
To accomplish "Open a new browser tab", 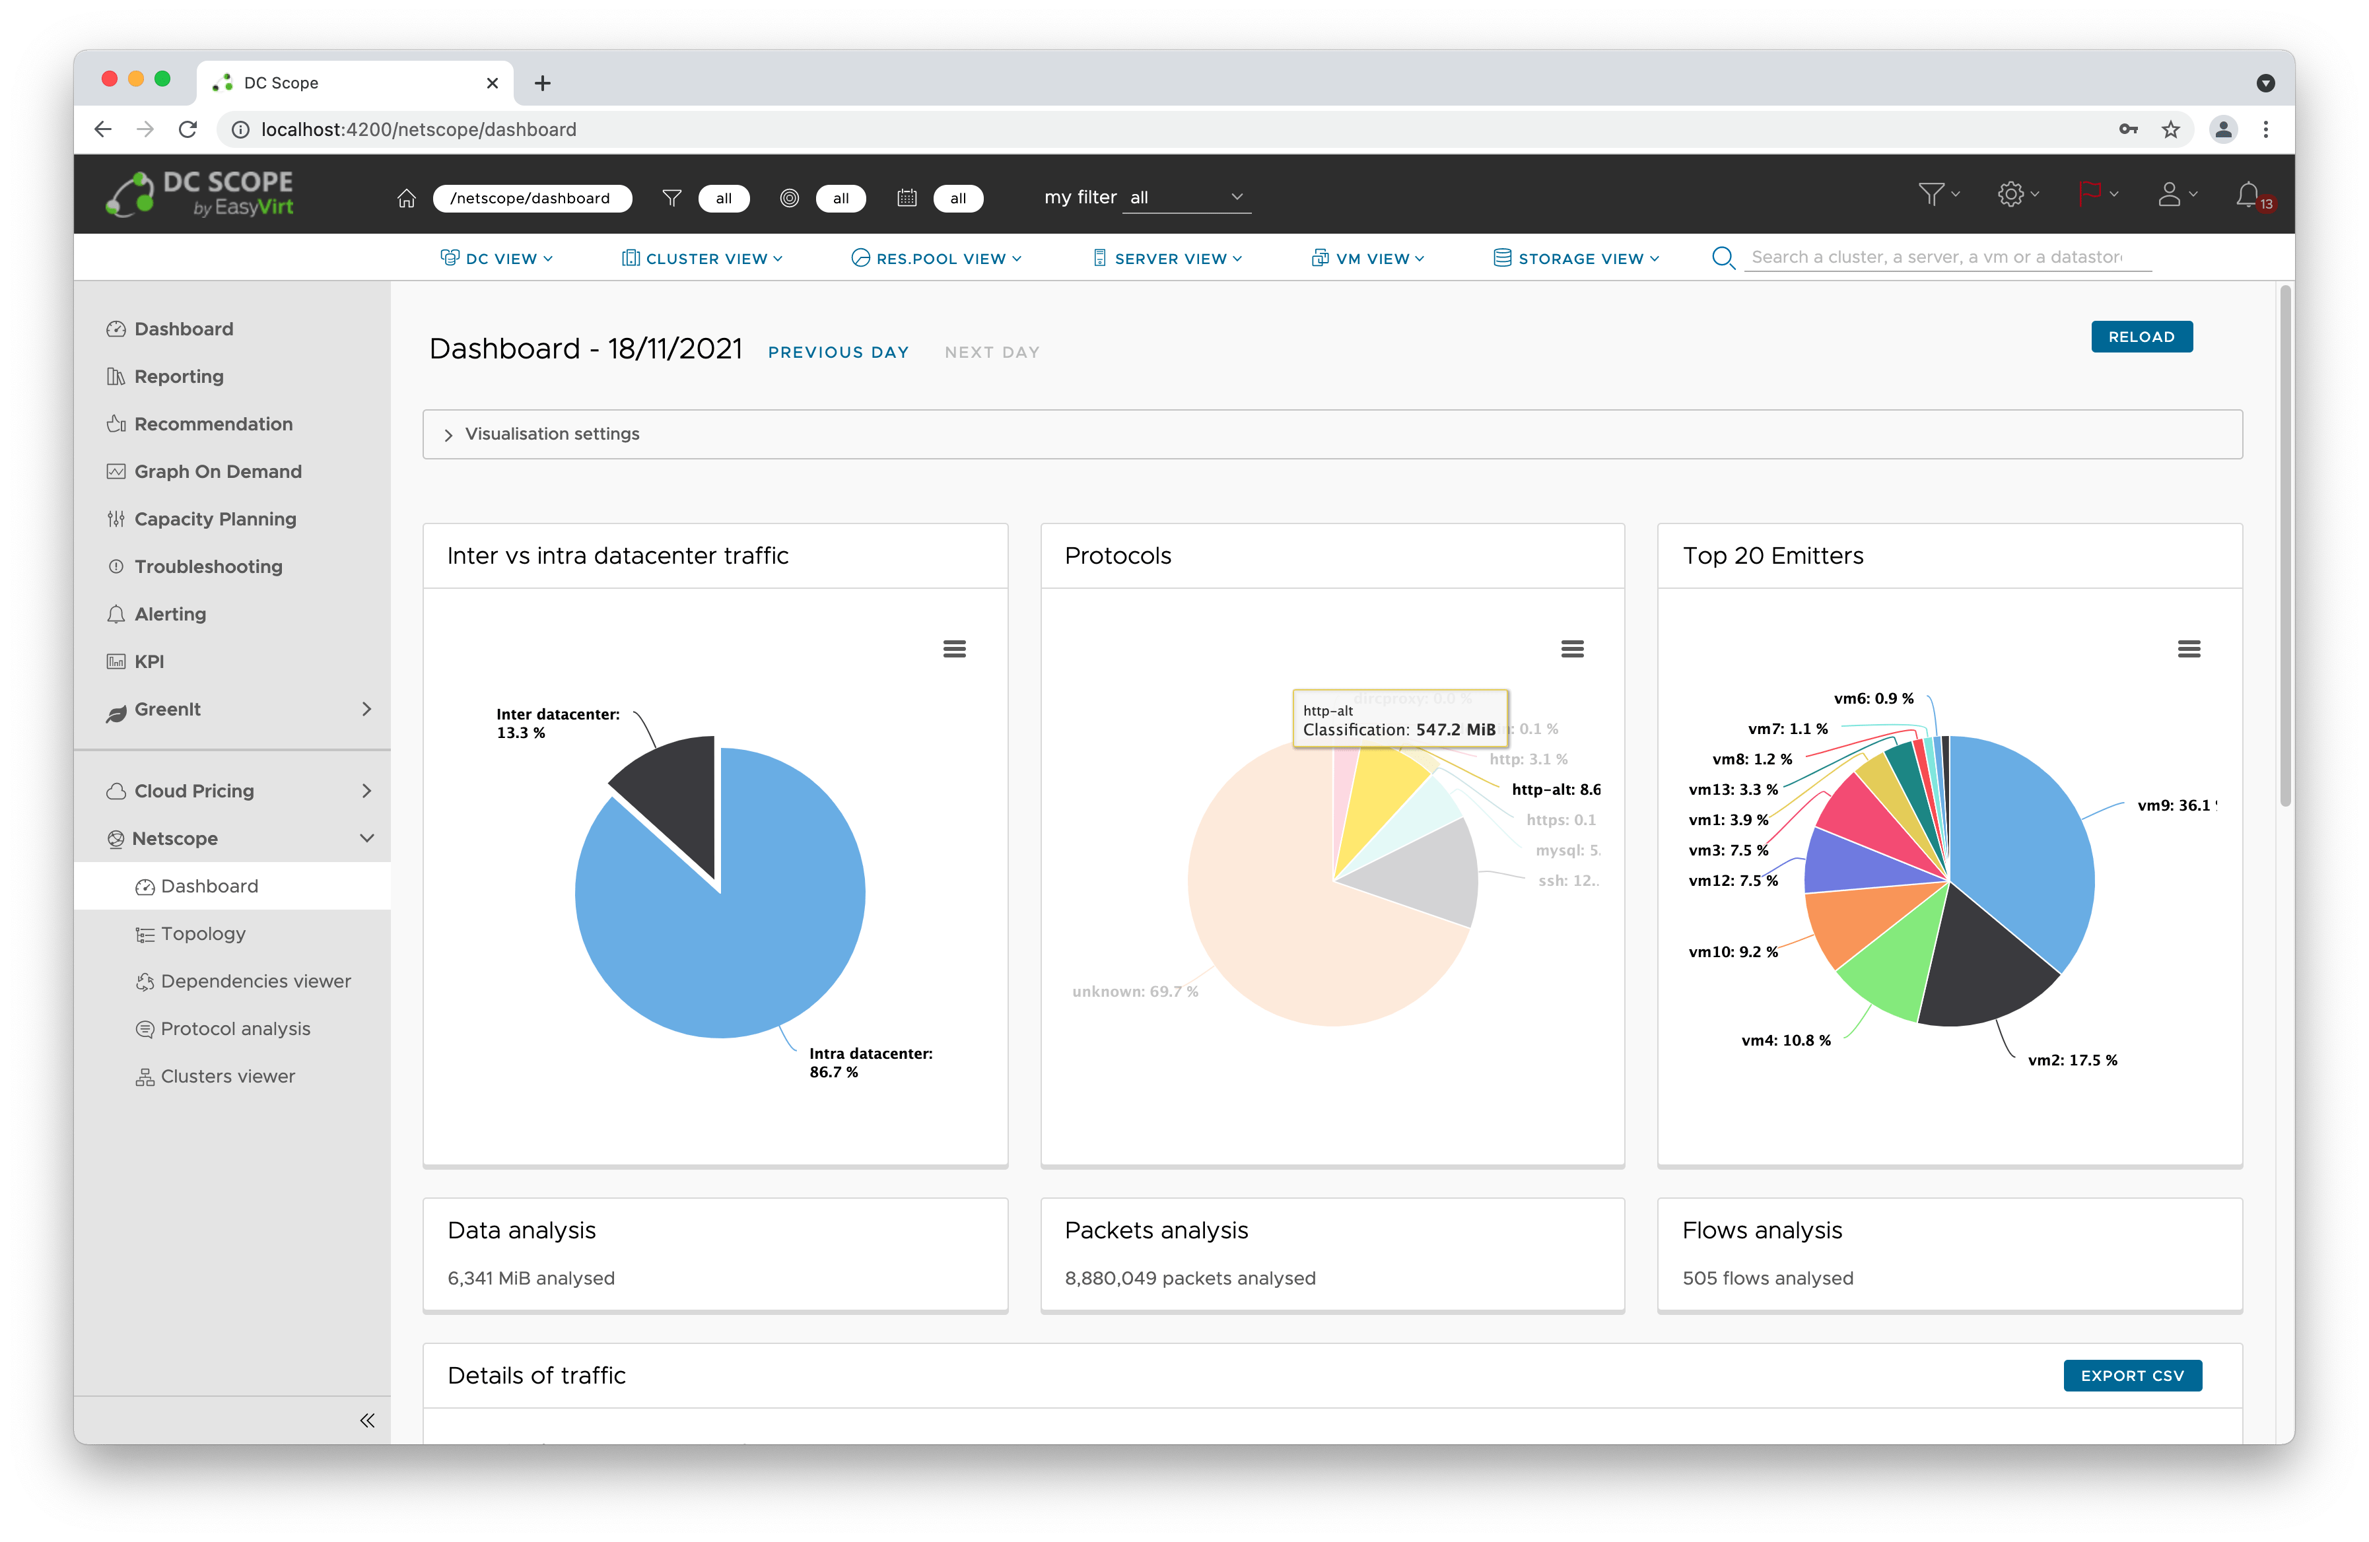I will 543,84.
